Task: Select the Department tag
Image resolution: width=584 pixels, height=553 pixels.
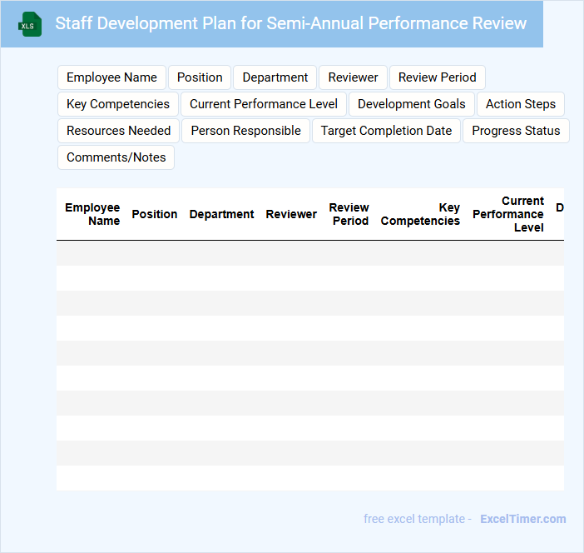Action: [275, 77]
